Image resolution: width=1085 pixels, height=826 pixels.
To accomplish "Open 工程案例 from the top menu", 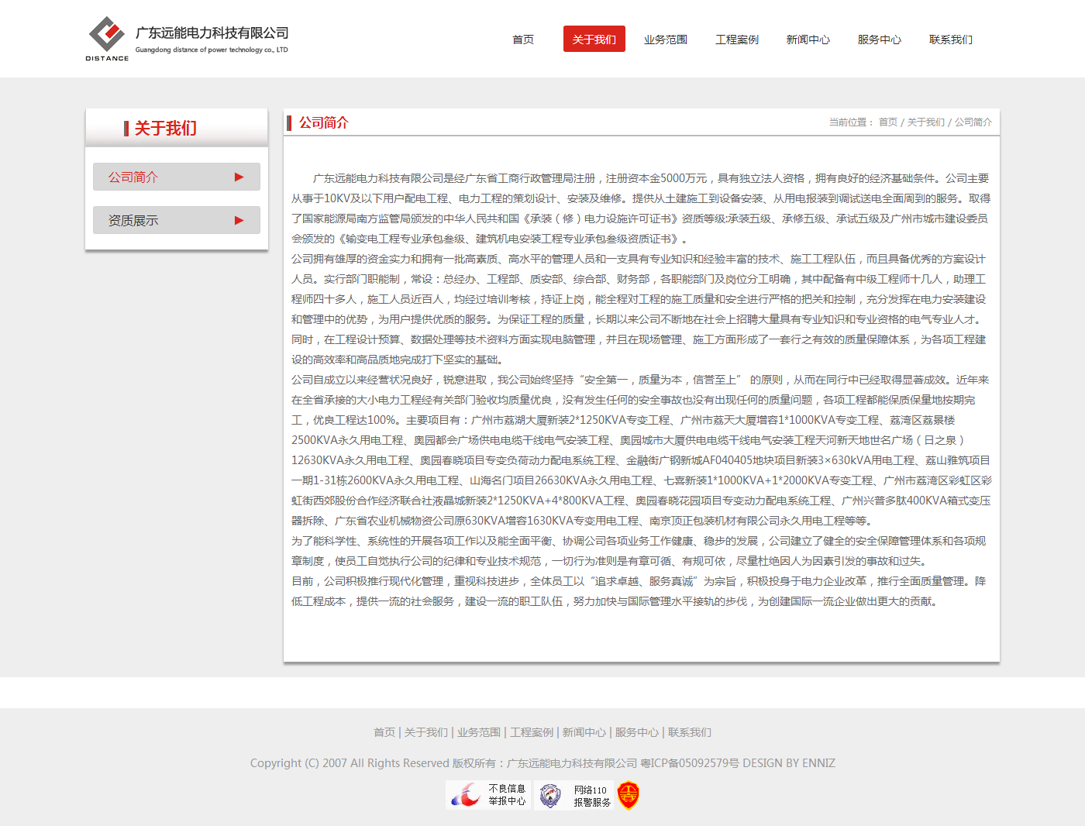I will pyautogui.click(x=736, y=40).
